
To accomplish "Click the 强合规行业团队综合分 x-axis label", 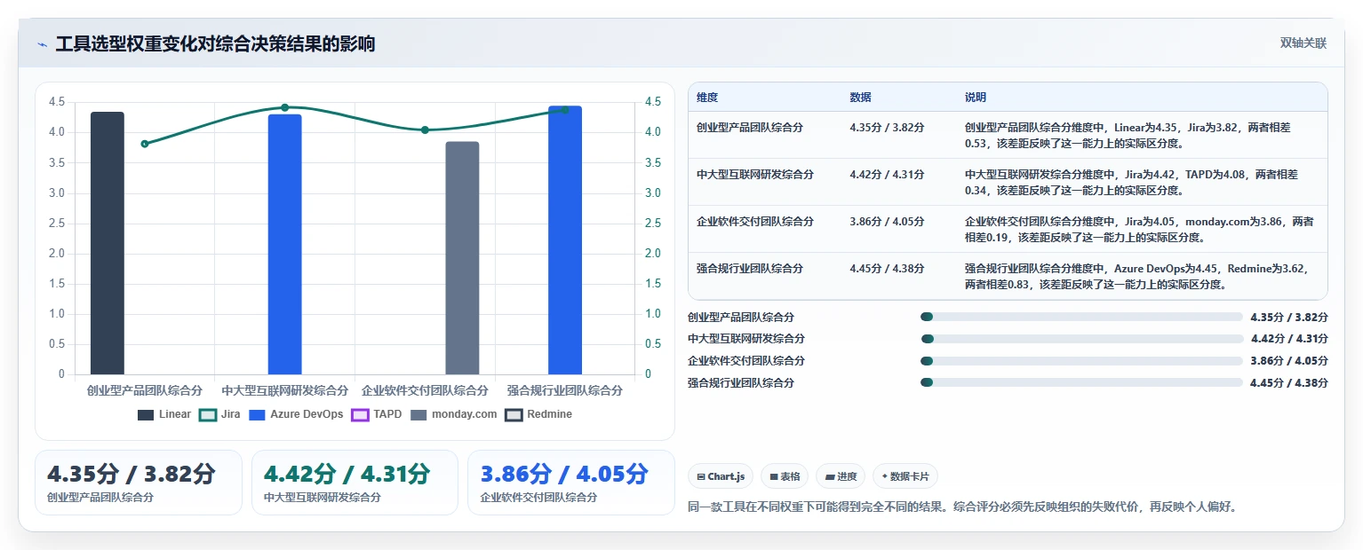I will (565, 390).
